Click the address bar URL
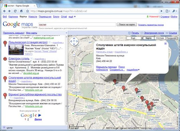 point(59,11)
